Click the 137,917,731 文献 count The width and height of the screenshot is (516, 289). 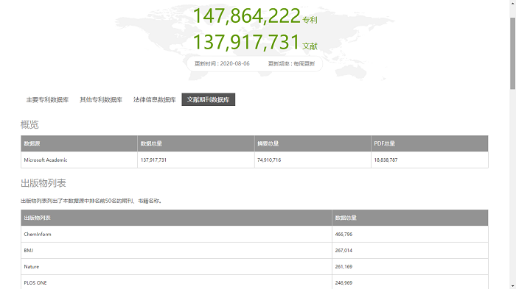click(255, 42)
